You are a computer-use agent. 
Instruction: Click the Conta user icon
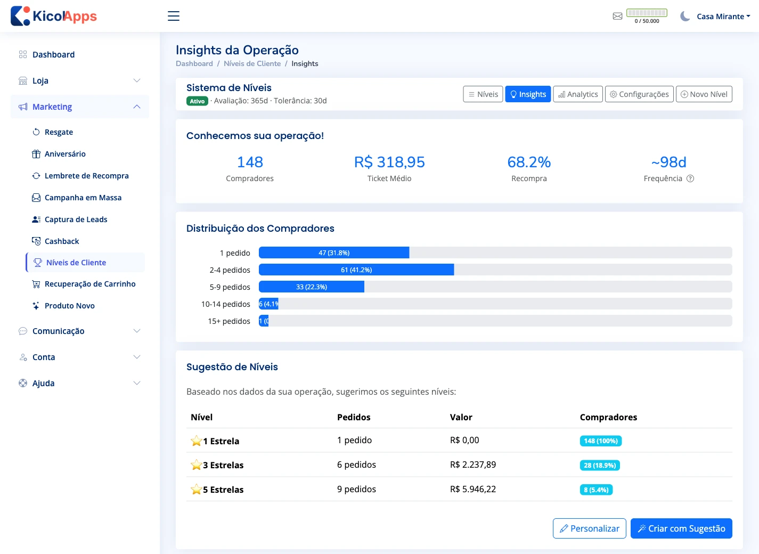pos(23,357)
